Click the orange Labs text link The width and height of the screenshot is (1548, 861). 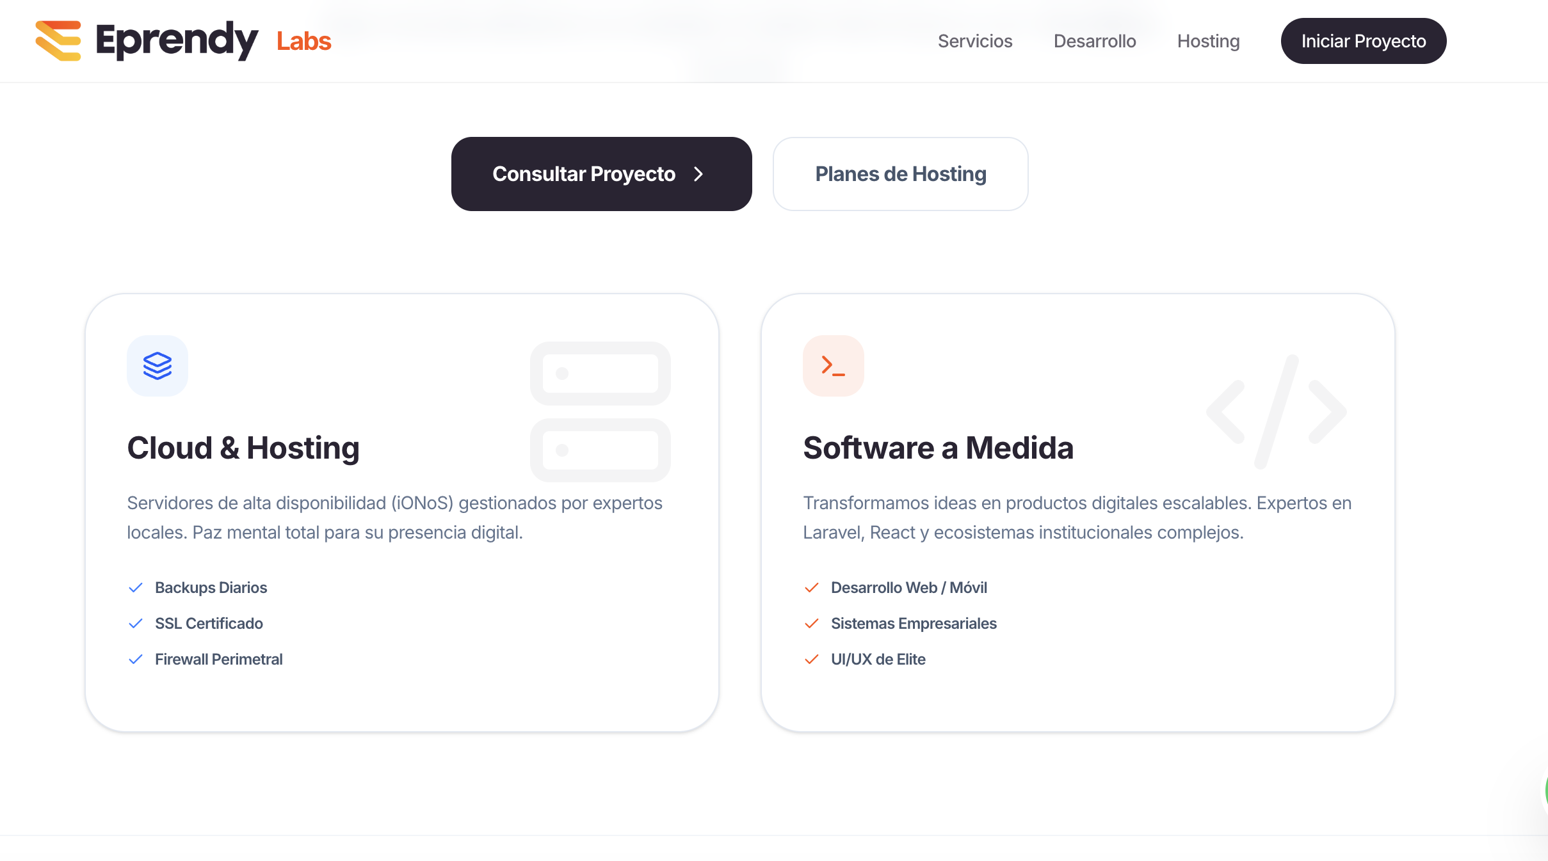[x=303, y=41]
